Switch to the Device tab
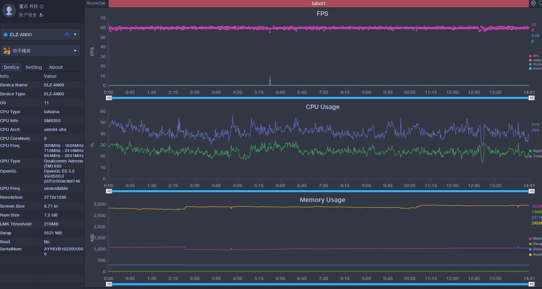The height and width of the screenshot is (289, 542). point(11,67)
